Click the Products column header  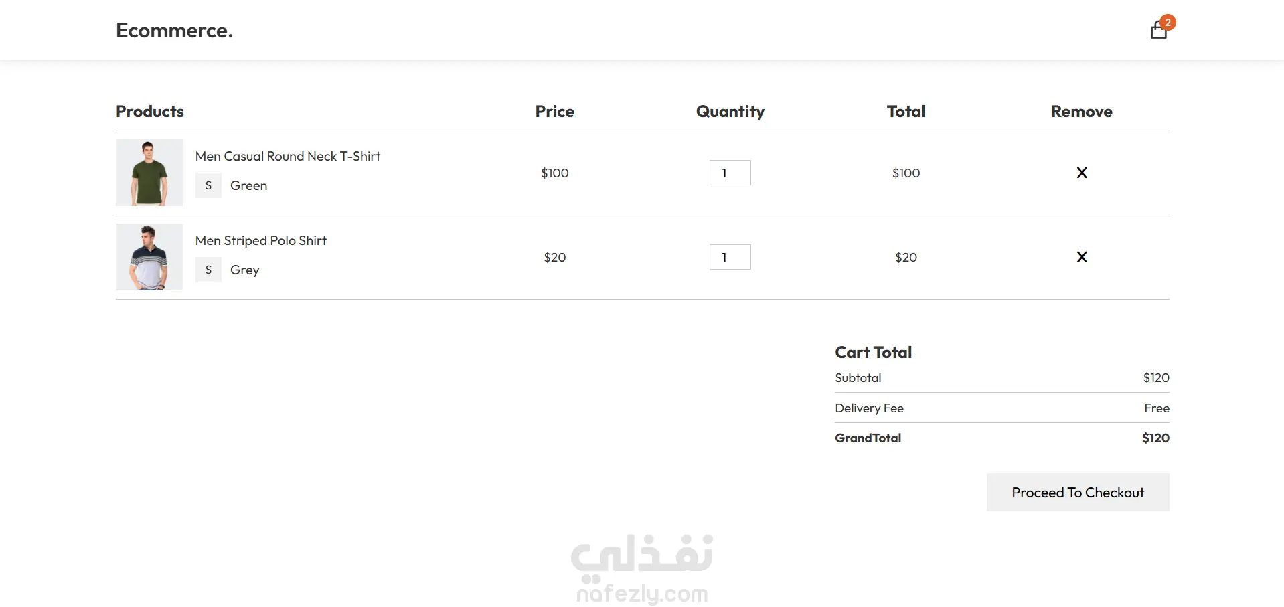tap(150, 111)
